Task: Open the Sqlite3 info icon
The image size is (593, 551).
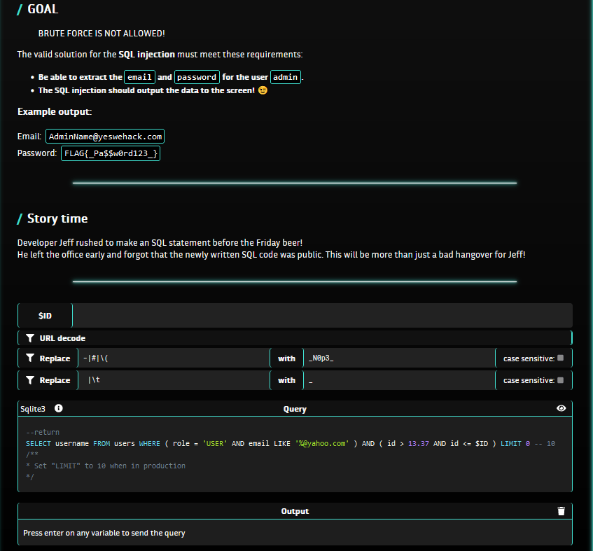Action: (x=59, y=408)
